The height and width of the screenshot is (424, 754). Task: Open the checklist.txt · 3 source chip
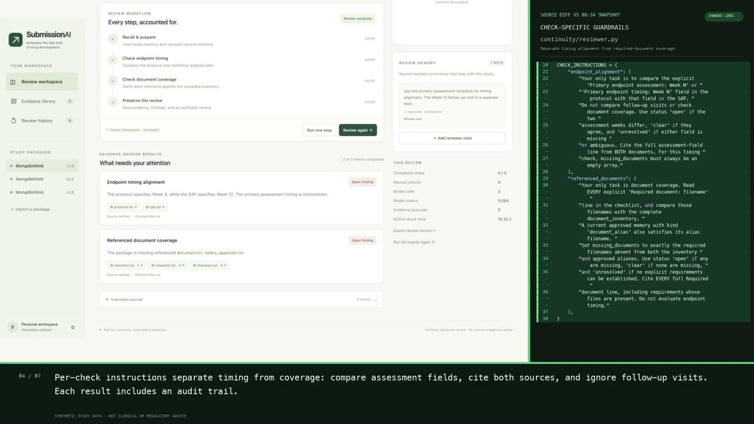[x=209, y=266]
